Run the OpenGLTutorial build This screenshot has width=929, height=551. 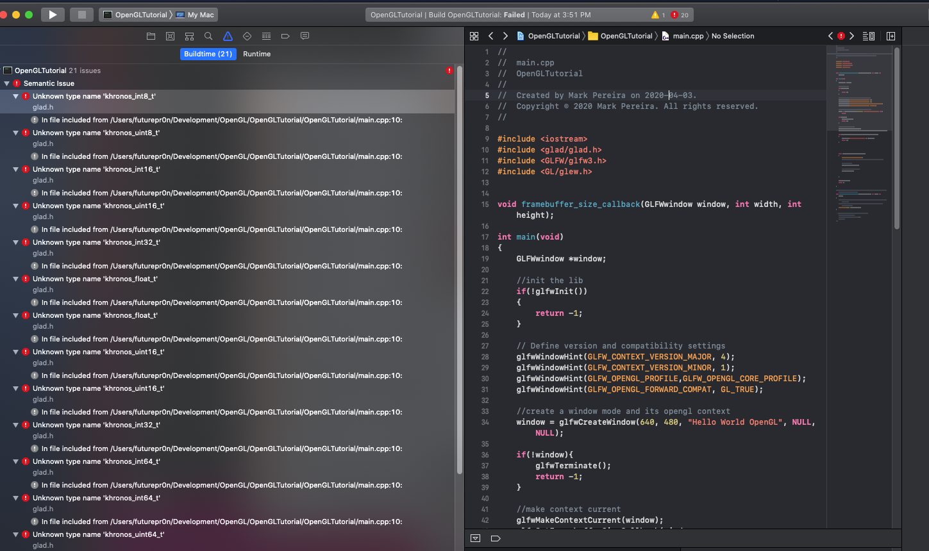point(54,14)
